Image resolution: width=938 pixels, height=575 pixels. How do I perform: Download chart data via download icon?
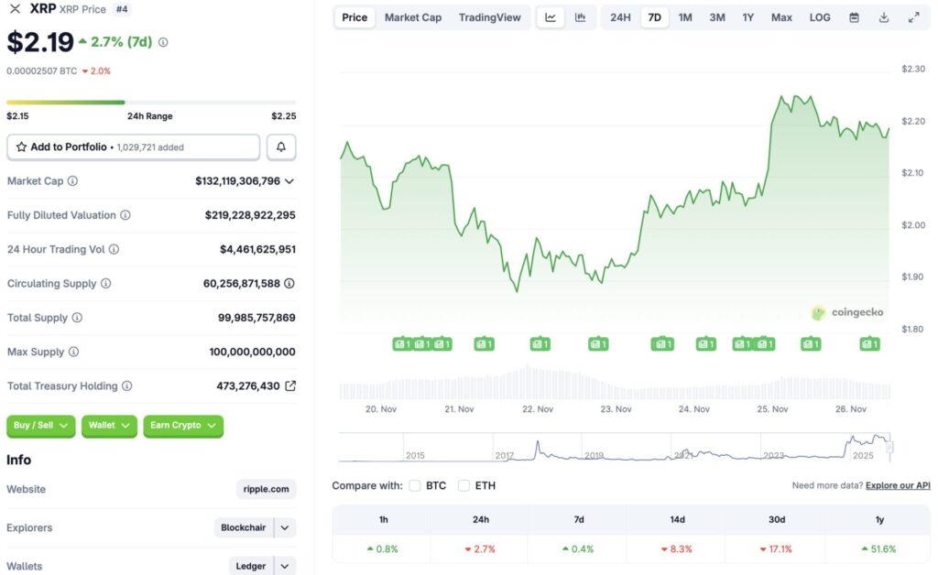(x=882, y=16)
